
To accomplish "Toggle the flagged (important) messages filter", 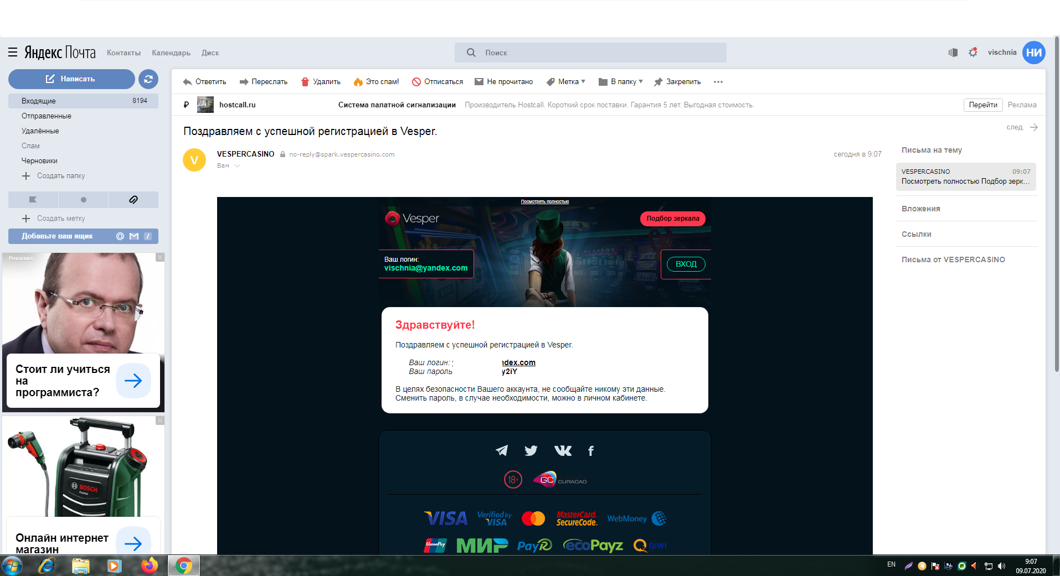I will [x=33, y=200].
